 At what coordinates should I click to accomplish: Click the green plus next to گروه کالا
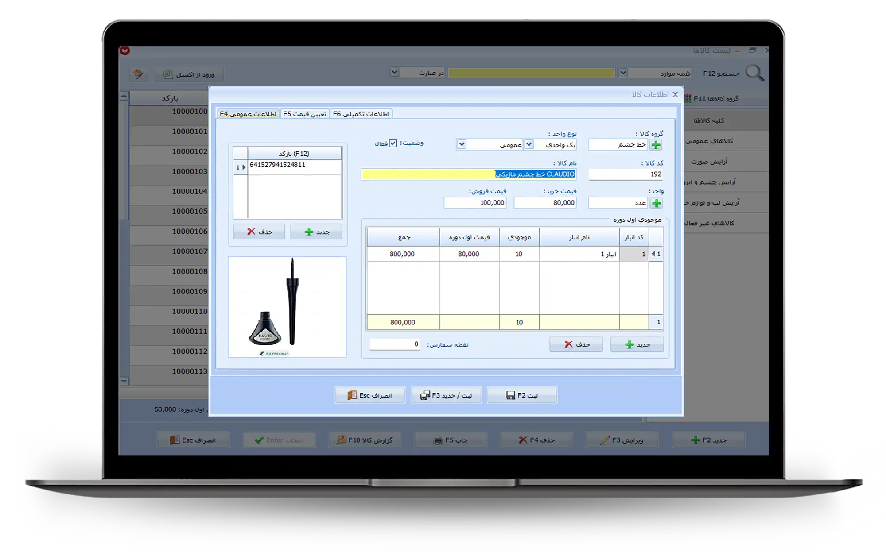pos(656,145)
